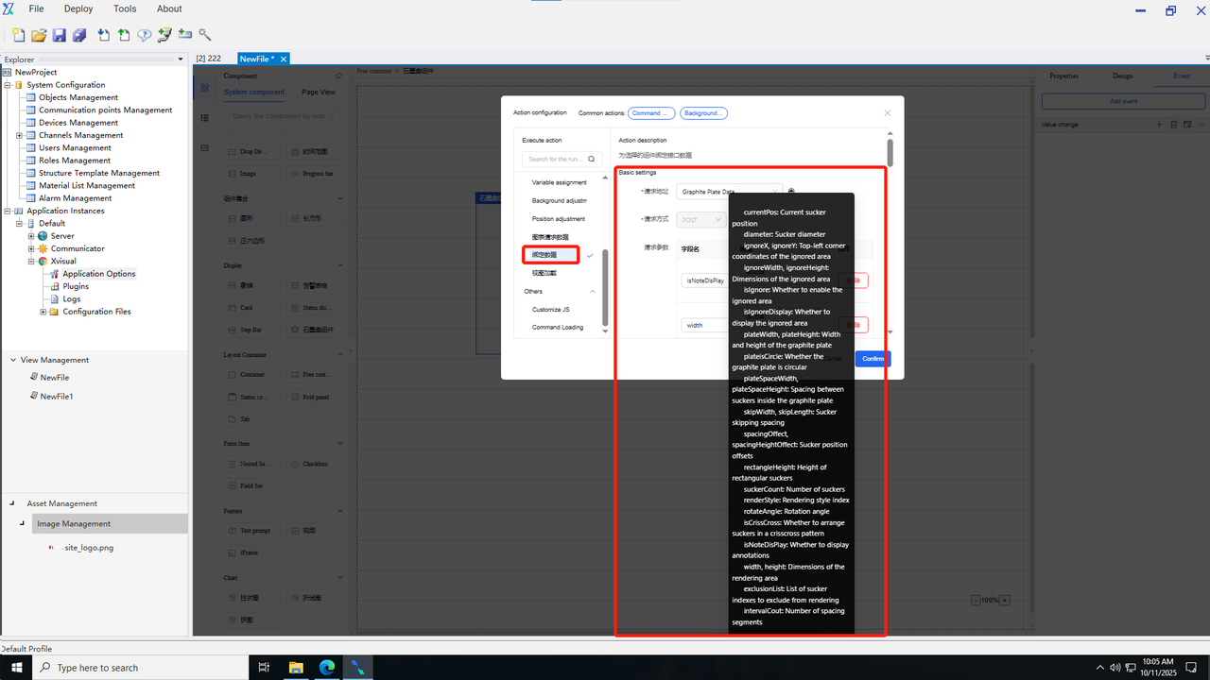Collapse the Others action group

[x=593, y=292]
